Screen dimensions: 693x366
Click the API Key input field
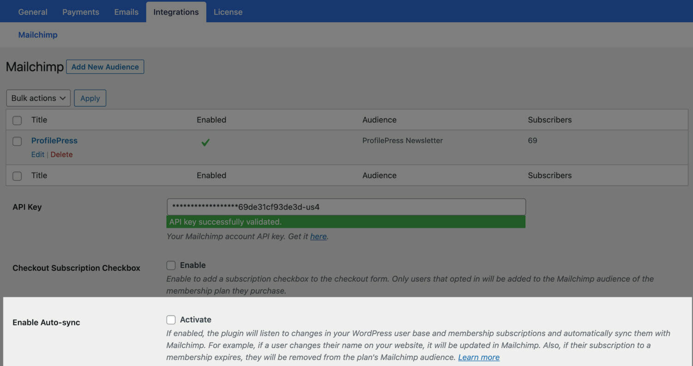346,207
